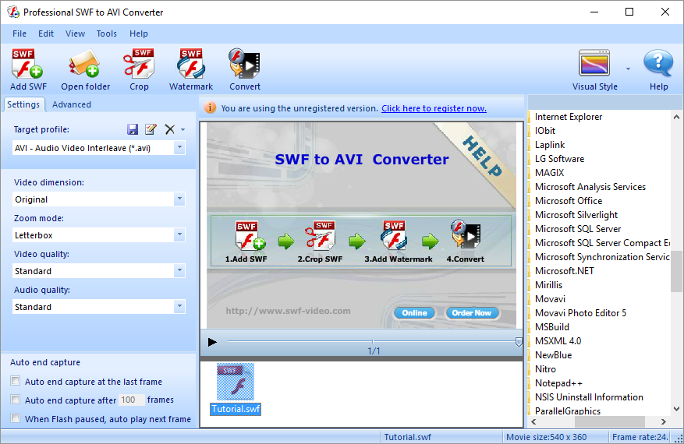
Task: Click 4.Convert icon in preview
Action: [x=466, y=234]
